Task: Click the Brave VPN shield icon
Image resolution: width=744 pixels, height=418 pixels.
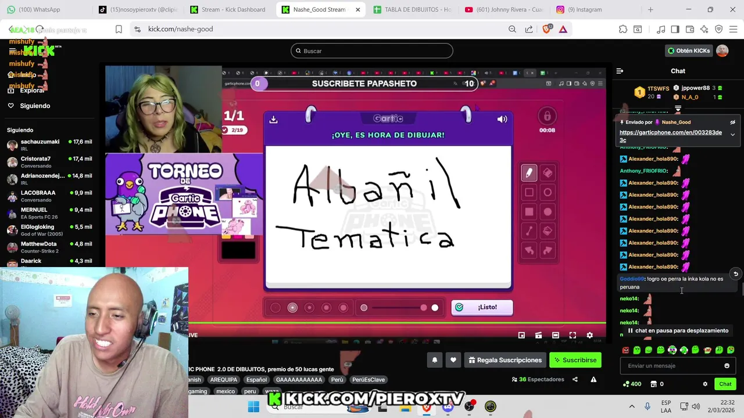Action: (719, 29)
